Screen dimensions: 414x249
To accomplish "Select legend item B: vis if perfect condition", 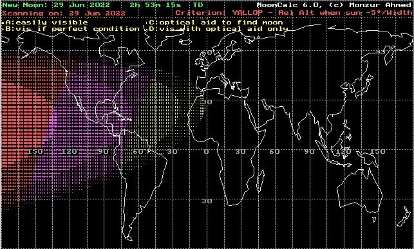I will click(x=70, y=29).
